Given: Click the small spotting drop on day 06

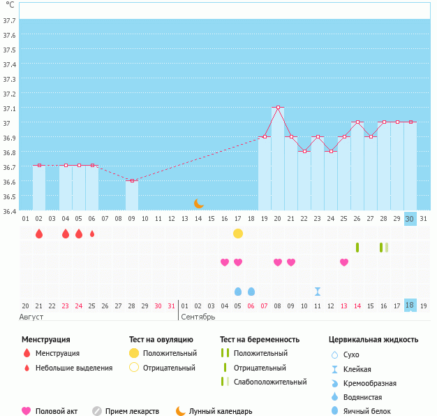Looking at the screenshot, I should coord(92,234).
